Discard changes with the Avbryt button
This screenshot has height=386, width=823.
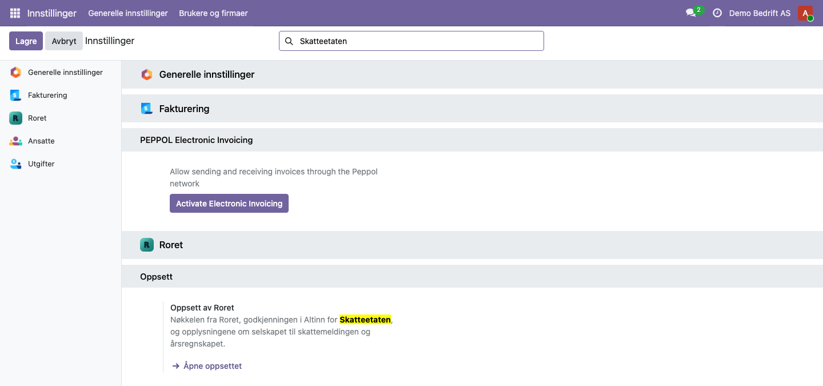(x=64, y=41)
